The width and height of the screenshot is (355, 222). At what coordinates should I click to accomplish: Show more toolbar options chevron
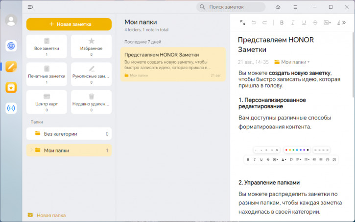click(344, 23)
